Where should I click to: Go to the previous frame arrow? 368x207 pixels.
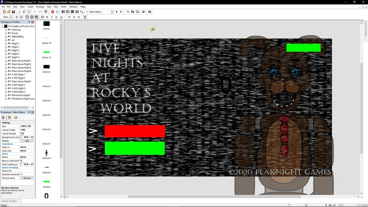coord(117,12)
